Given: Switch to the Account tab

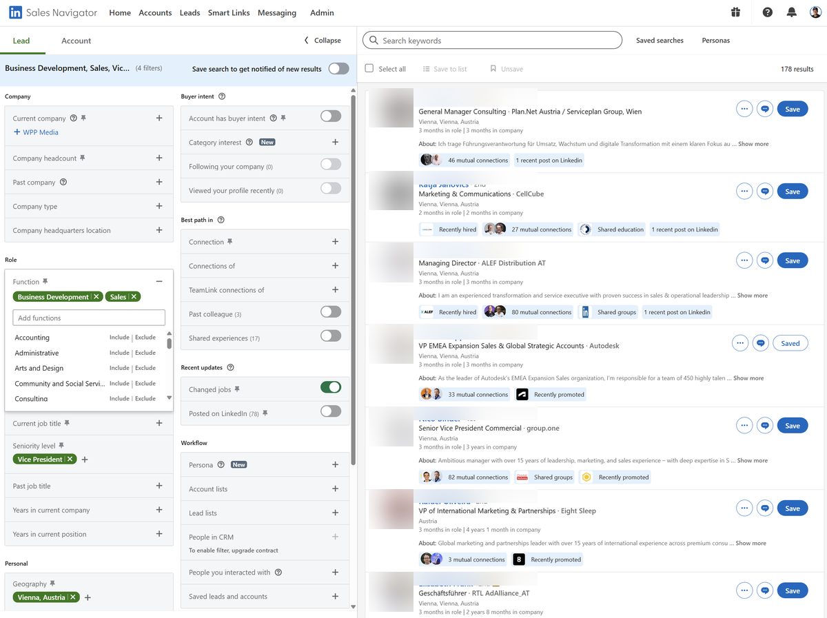Looking at the screenshot, I should tap(76, 41).
